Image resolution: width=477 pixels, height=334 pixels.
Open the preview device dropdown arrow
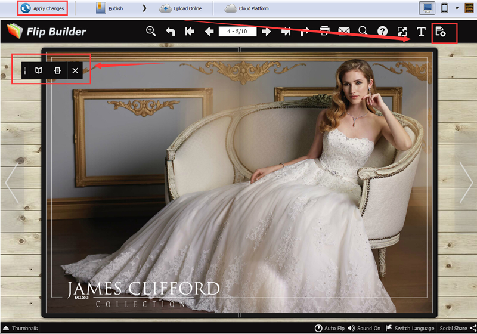pos(457,8)
